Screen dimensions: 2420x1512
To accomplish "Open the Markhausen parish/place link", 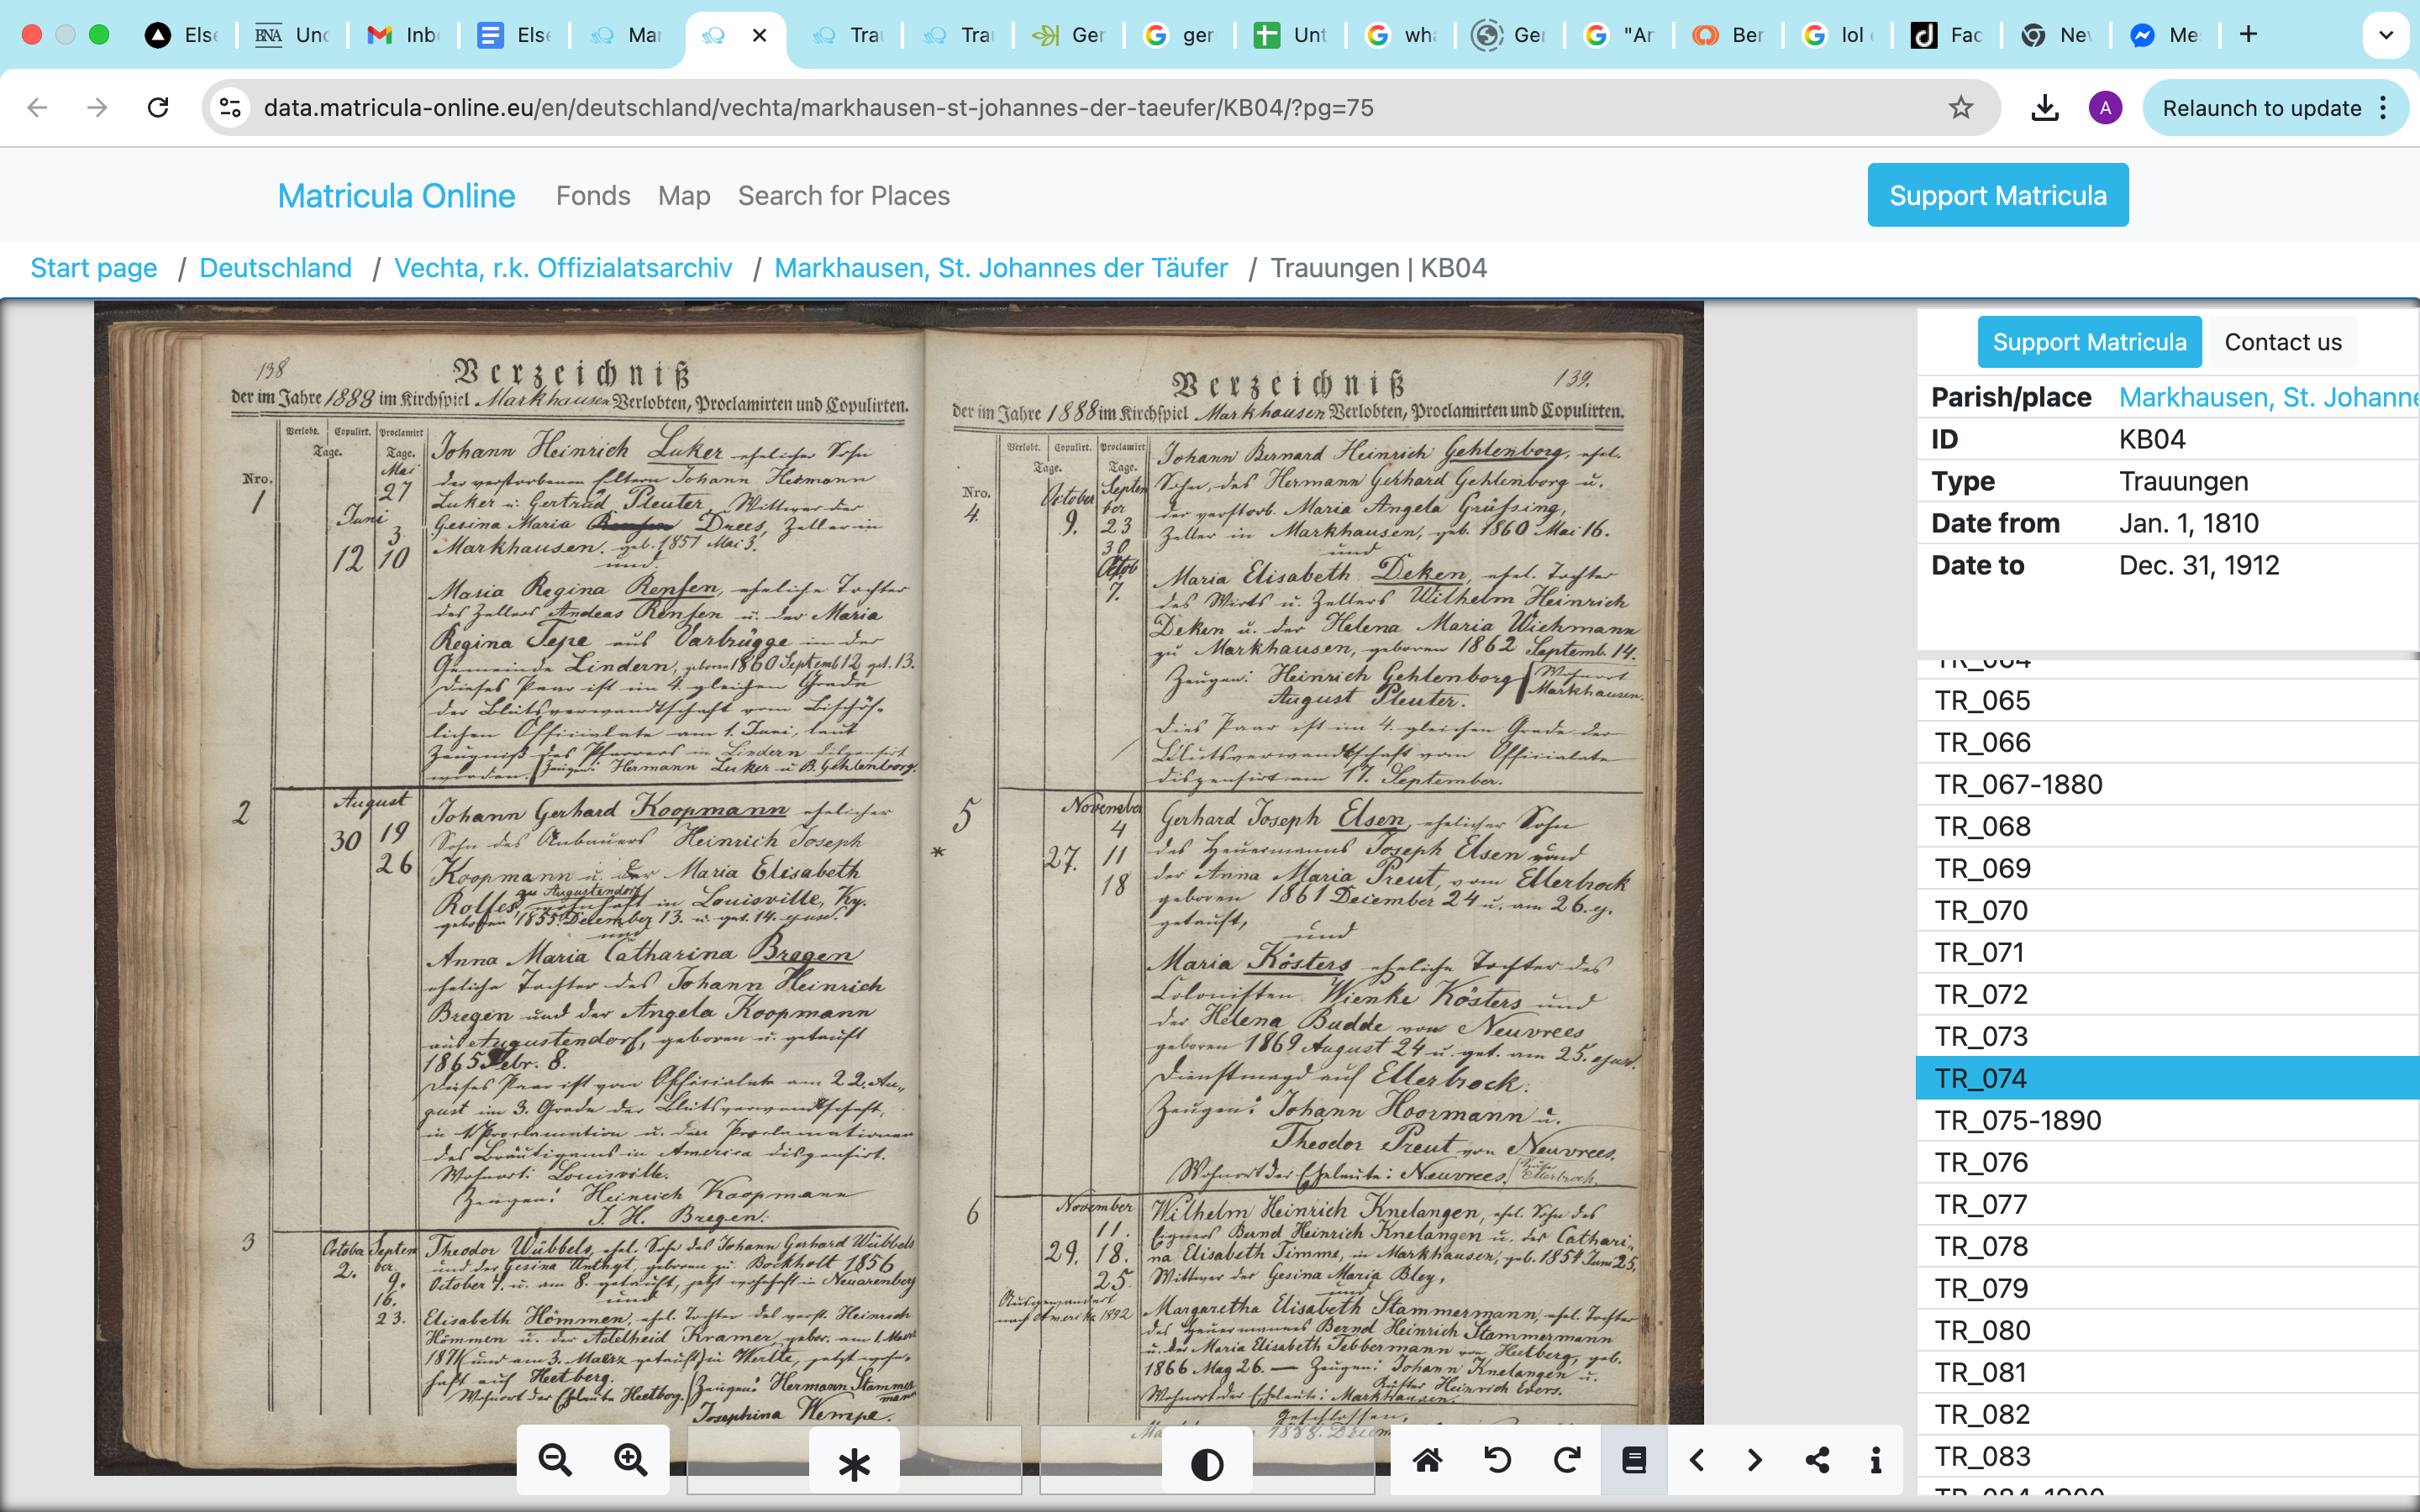I will 2268,397.
